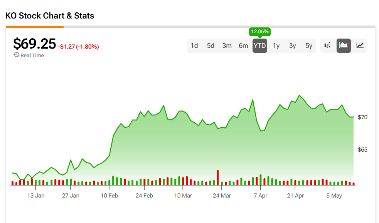Show the 5y price history
Screen dimensions: 379x223
click(309, 46)
